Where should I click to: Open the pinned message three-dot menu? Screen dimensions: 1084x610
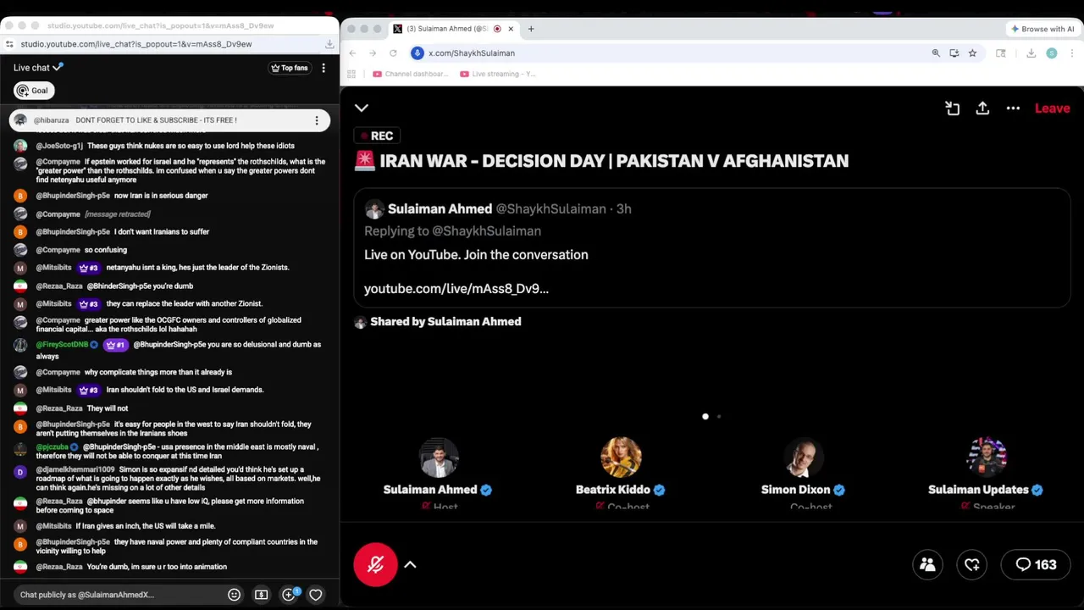pos(317,120)
